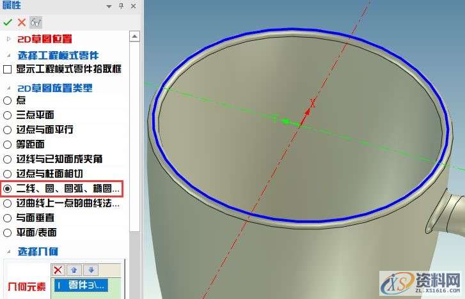The width and height of the screenshot is (465, 299).
Task: Collapse the 2D草图放置类型 section
Action: pyautogui.click(x=8, y=88)
